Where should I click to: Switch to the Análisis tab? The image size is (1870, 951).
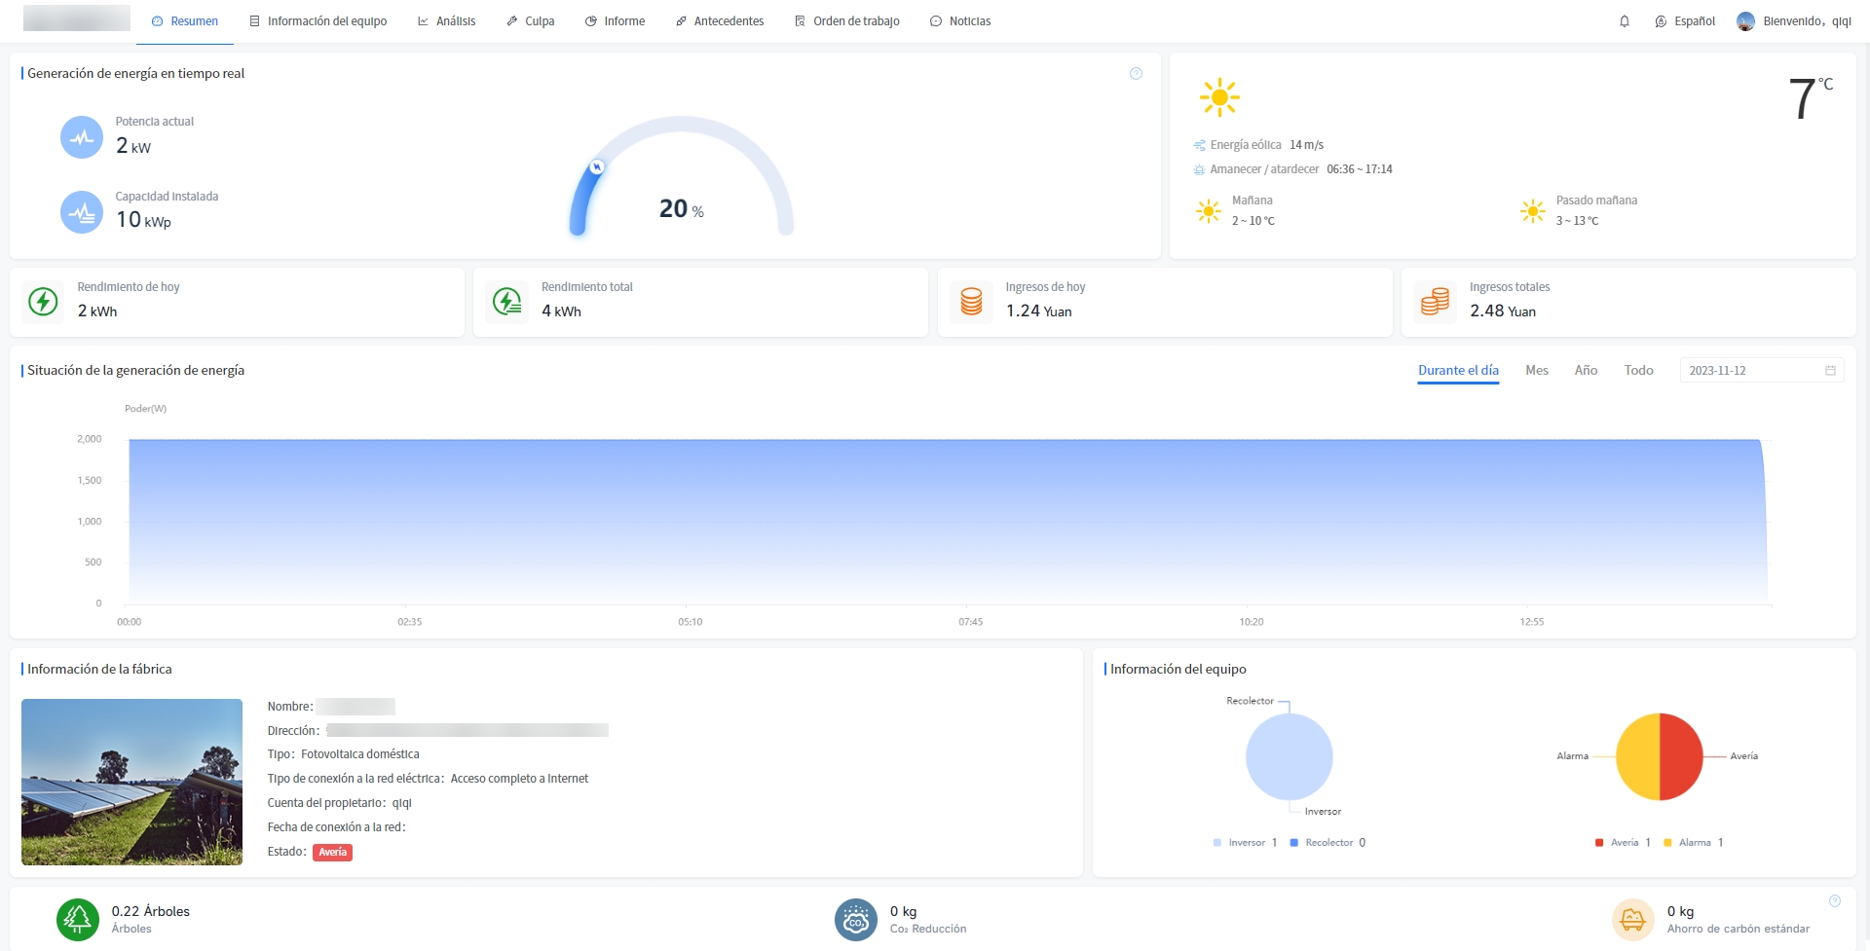(x=446, y=21)
